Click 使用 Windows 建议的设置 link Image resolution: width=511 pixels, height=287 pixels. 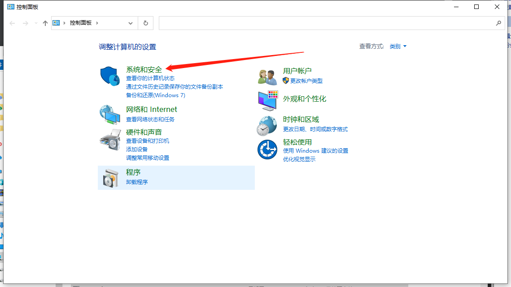click(315, 150)
